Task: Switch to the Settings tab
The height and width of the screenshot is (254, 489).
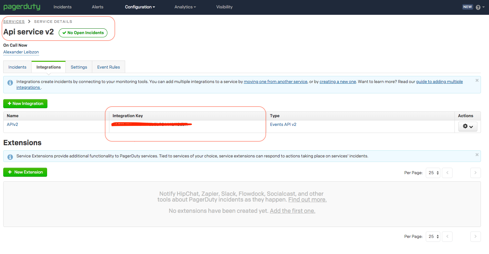Action: (x=79, y=67)
